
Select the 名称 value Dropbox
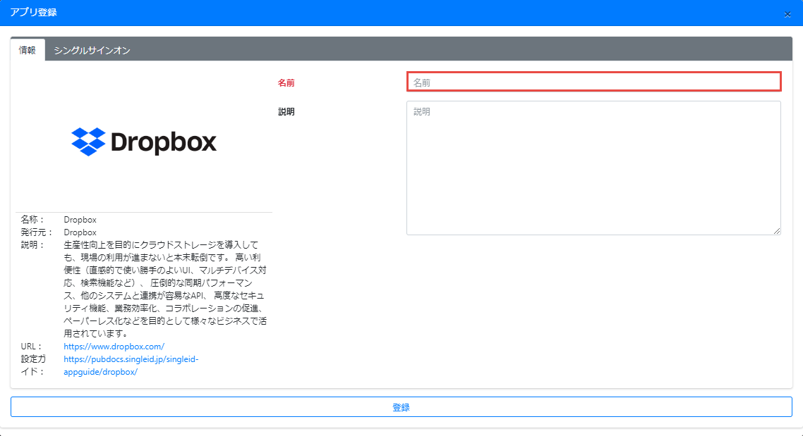click(x=80, y=220)
